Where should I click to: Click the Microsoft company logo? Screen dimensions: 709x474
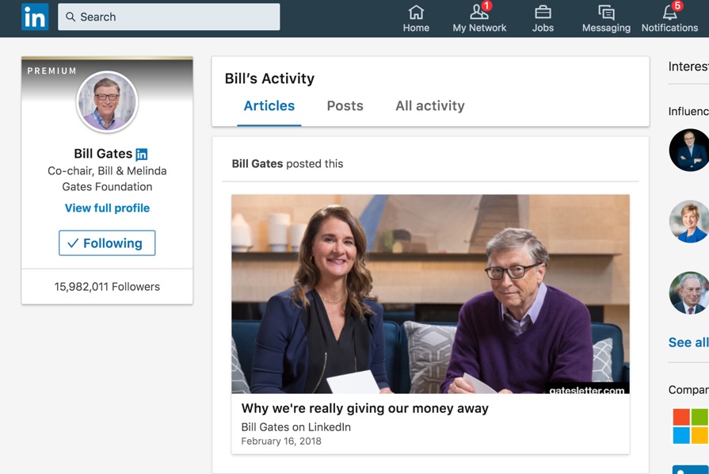coord(691,426)
